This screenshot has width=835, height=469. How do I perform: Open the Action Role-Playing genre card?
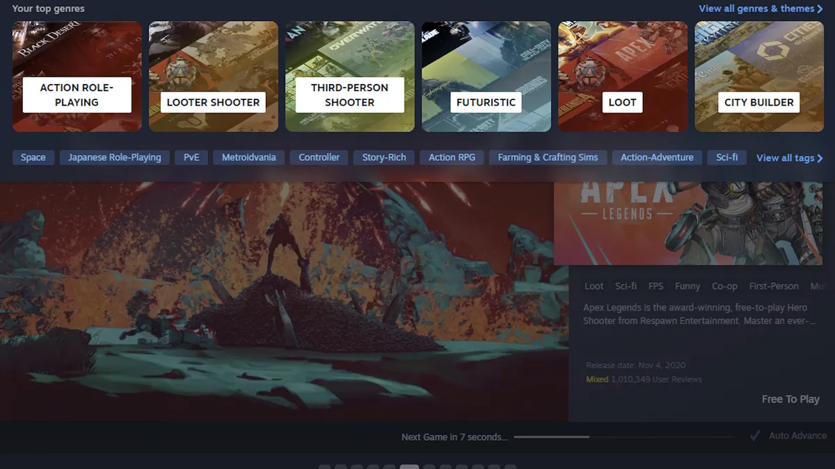tap(77, 76)
